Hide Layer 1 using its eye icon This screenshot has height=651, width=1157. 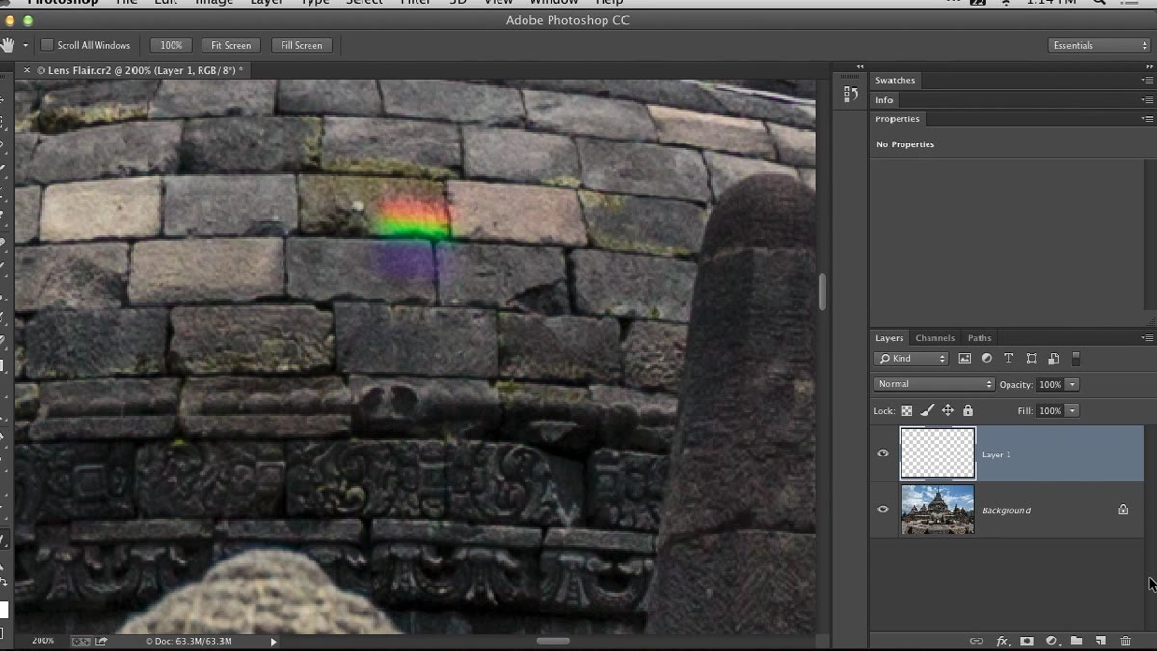click(883, 454)
